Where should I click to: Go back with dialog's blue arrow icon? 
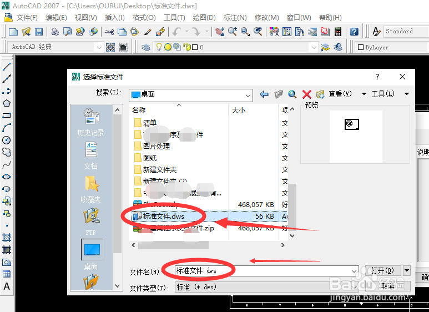(264, 94)
